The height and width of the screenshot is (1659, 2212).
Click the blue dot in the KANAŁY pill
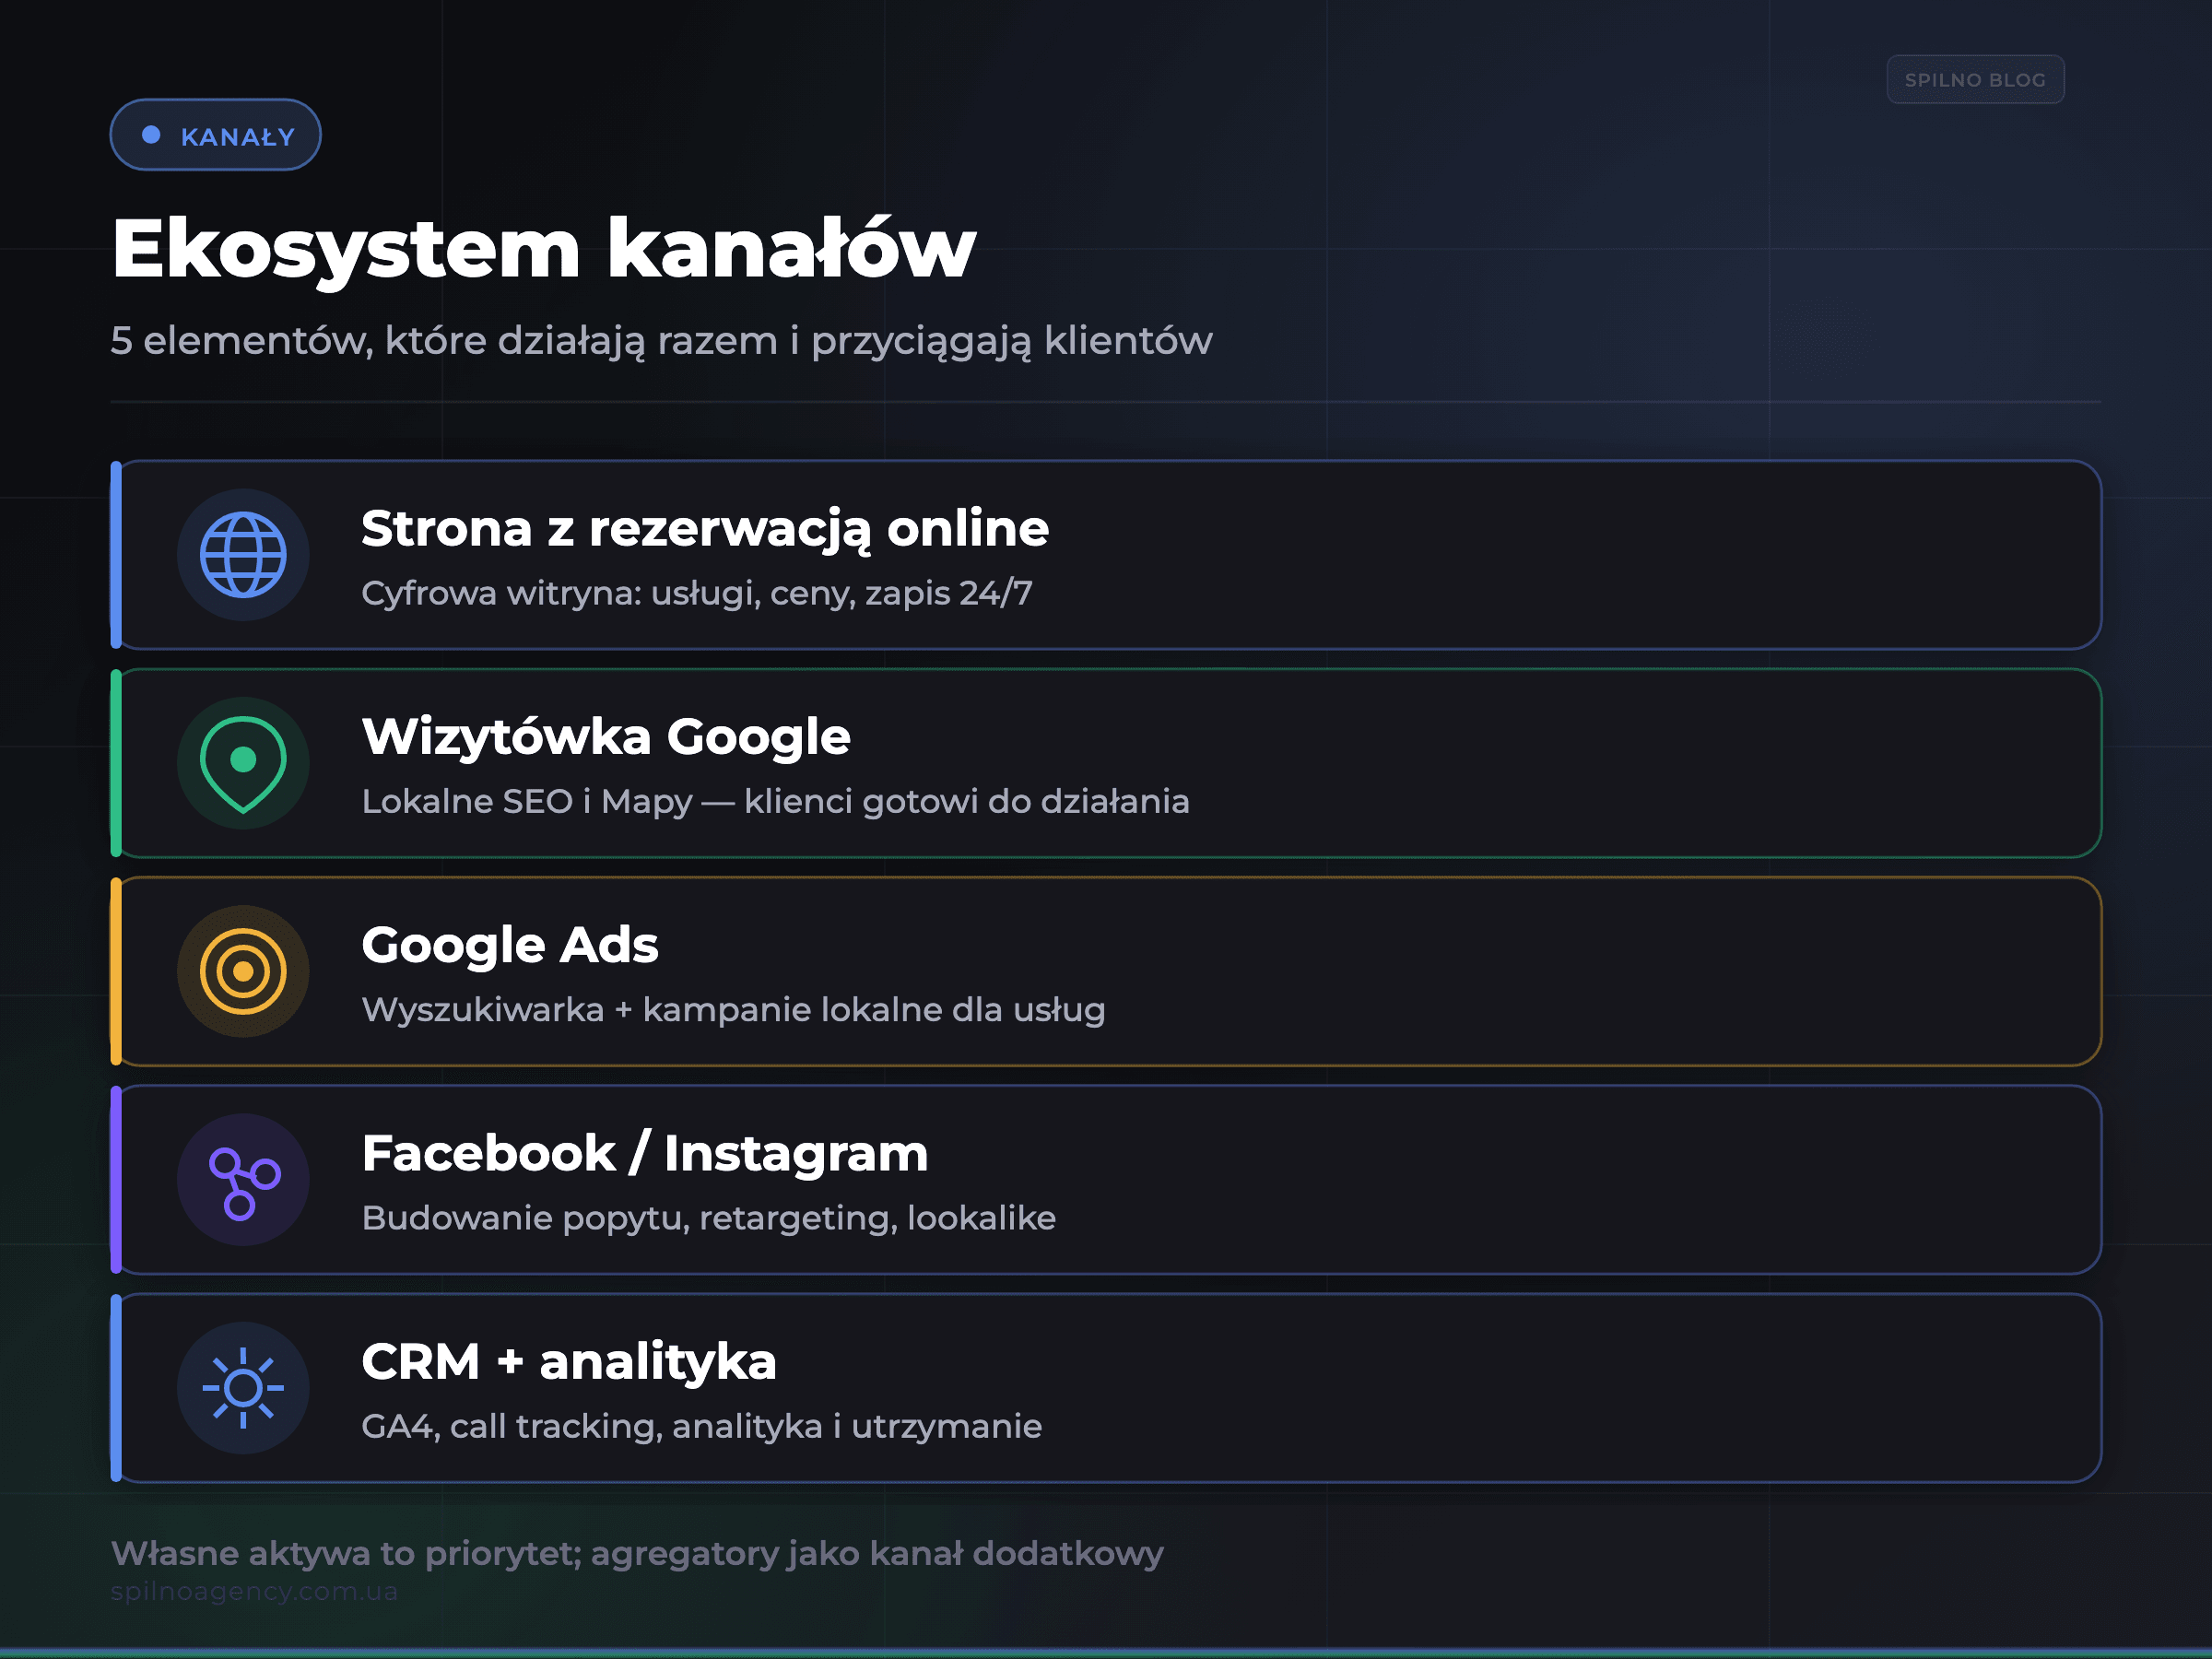click(151, 135)
